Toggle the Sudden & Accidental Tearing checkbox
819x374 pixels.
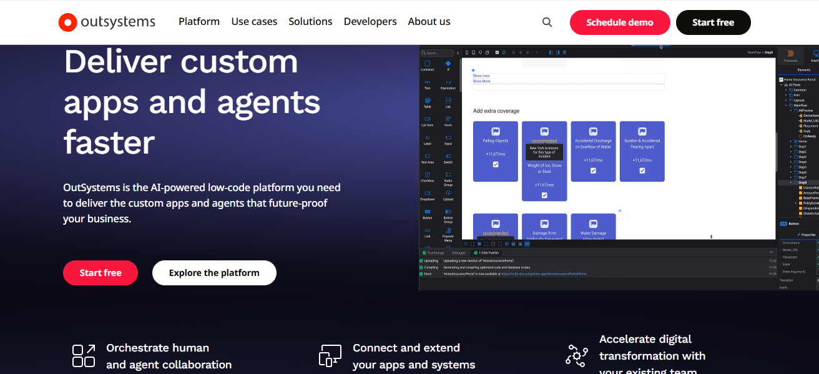point(642,170)
